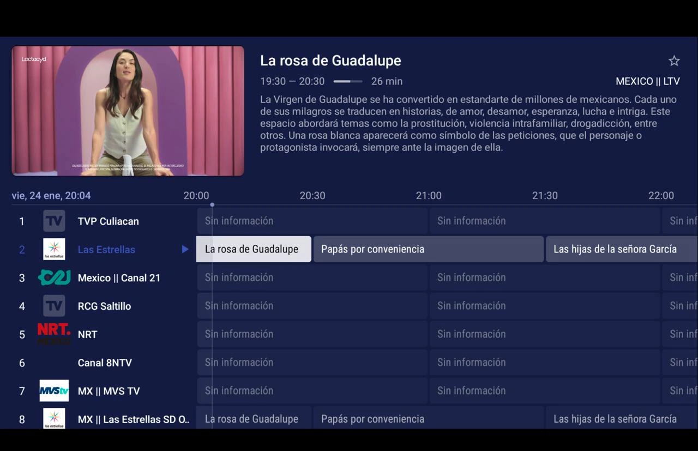This screenshot has height=451, width=698.
Task: Click the TVP Culiacan channel TV icon
Action: point(54,221)
